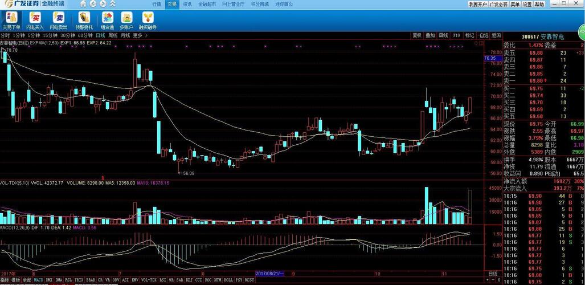Navigate back with the left arrow icon

click(x=93, y=4)
